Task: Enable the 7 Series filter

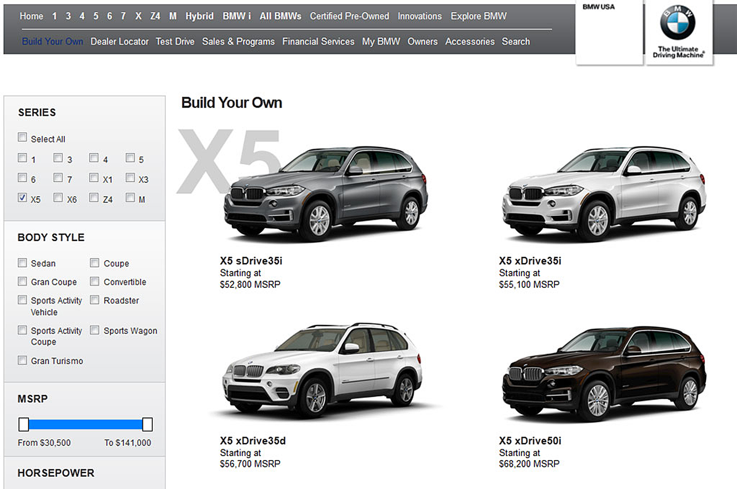Action: tap(58, 178)
